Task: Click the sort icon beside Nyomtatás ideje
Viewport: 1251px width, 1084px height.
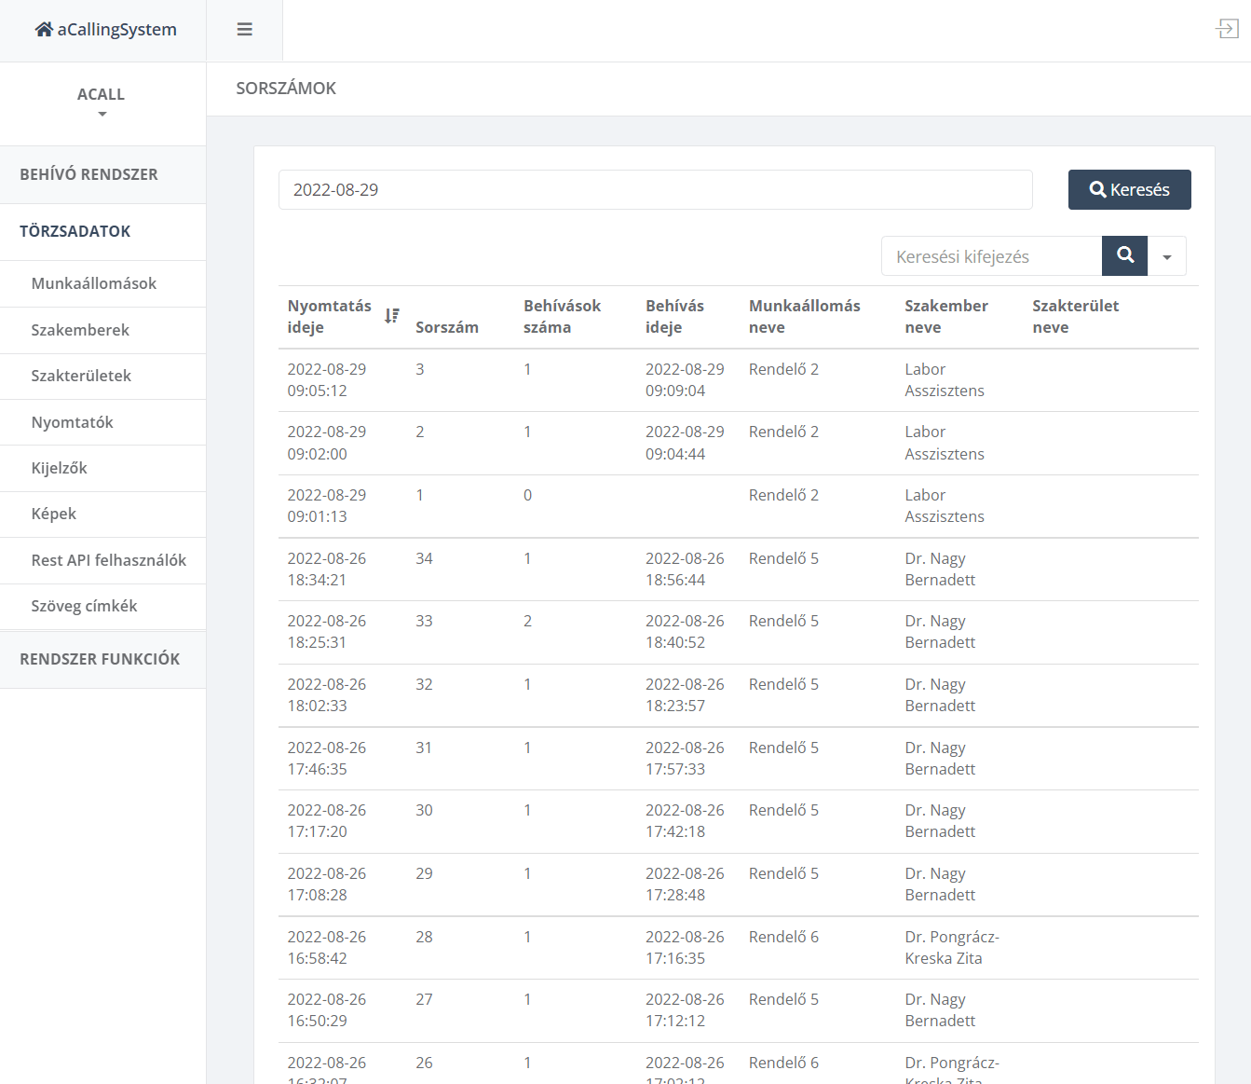Action: [392, 316]
